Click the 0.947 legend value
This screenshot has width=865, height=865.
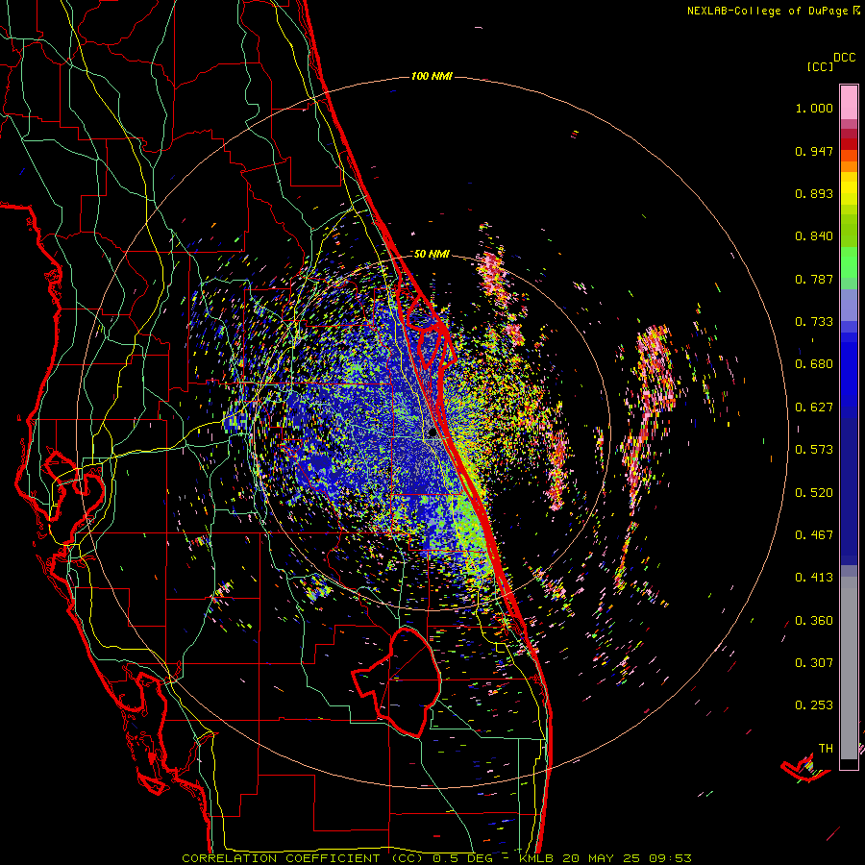[x=814, y=151]
